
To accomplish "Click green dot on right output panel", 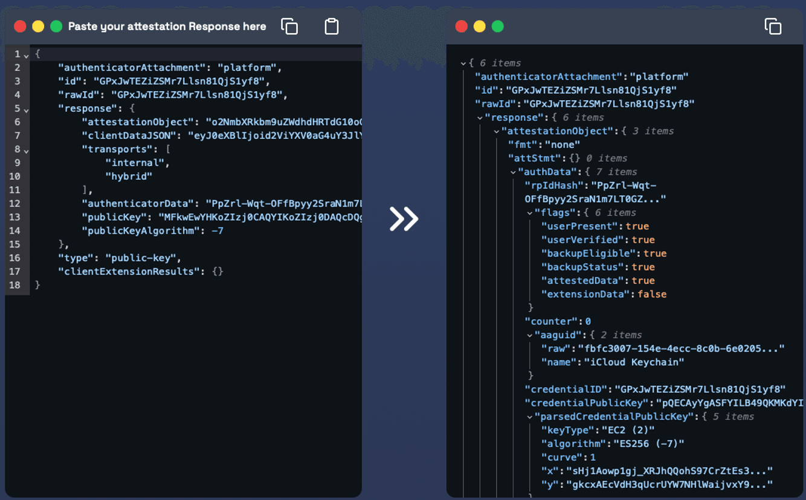I will [x=498, y=26].
